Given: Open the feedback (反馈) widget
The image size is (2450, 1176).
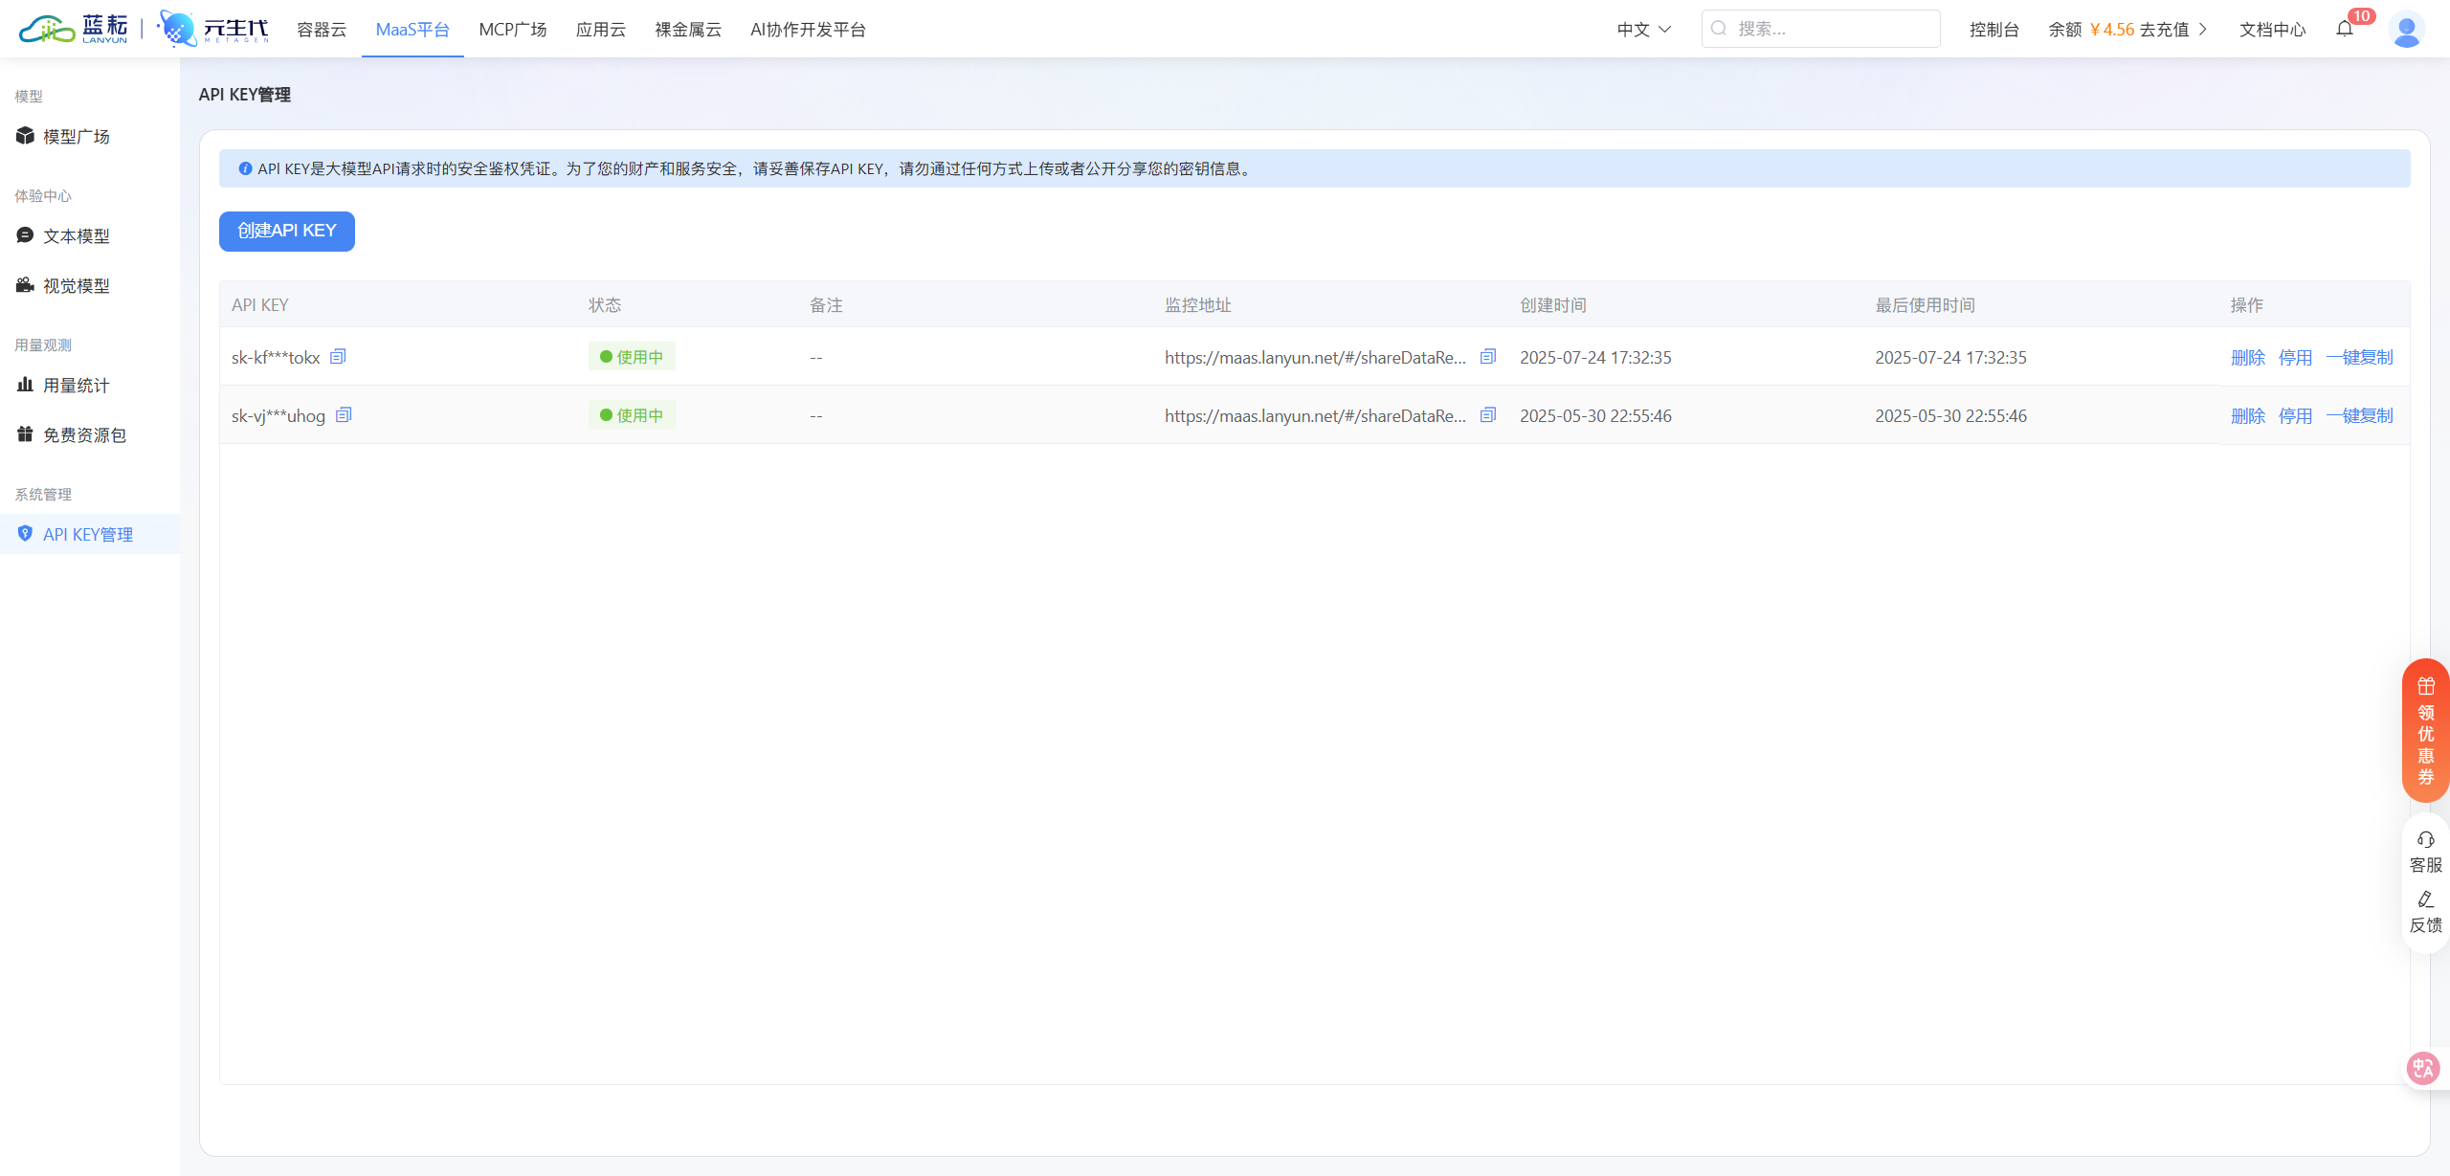Looking at the screenshot, I should (2425, 912).
